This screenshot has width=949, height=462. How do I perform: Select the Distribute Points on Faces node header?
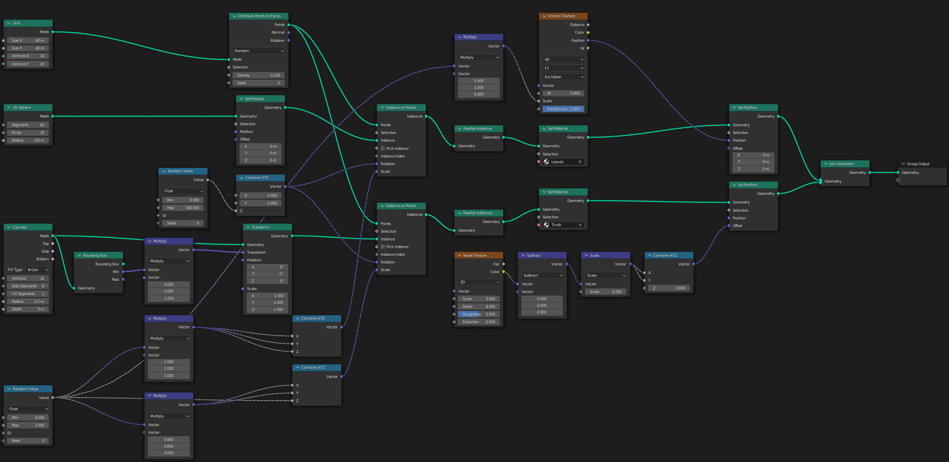pyautogui.click(x=259, y=16)
